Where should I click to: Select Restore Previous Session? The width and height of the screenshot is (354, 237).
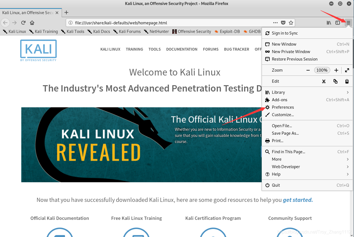[307, 59]
